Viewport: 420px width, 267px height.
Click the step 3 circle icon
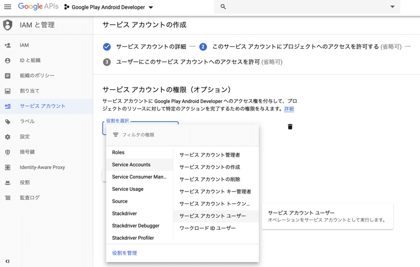[x=107, y=62]
